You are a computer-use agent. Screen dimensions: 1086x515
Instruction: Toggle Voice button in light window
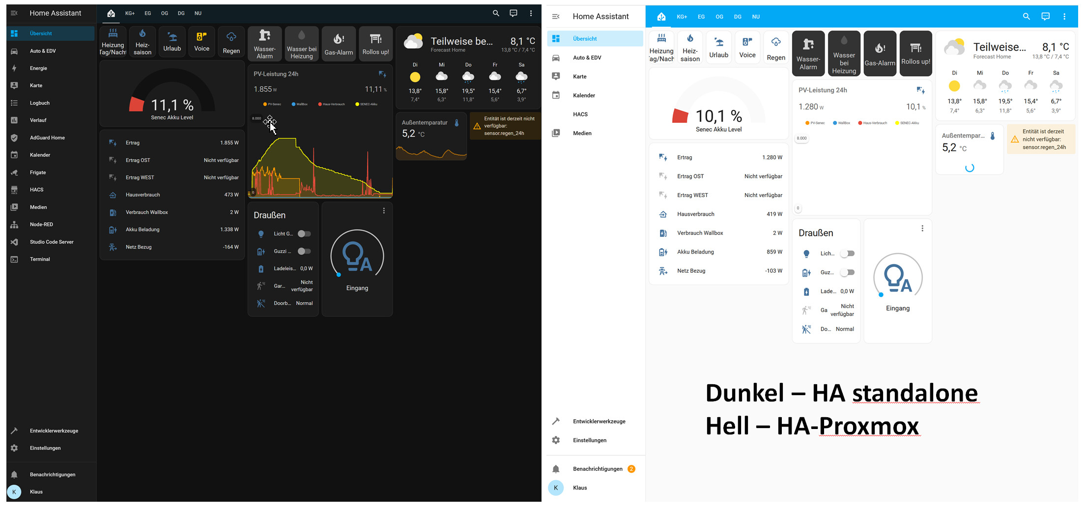(747, 47)
